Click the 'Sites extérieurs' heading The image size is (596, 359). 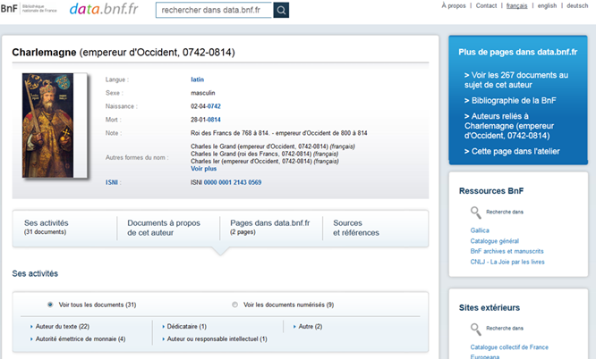click(x=490, y=308)
